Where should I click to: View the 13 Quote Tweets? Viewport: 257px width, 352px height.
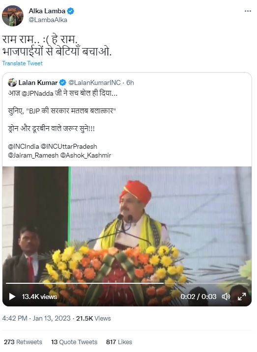coord(74,342)
